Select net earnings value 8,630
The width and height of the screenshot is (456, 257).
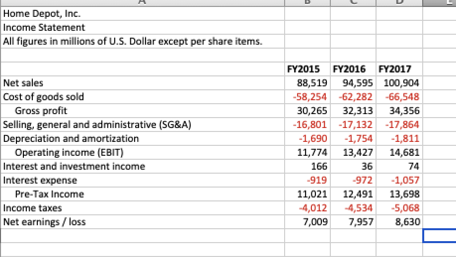(399, 222)
